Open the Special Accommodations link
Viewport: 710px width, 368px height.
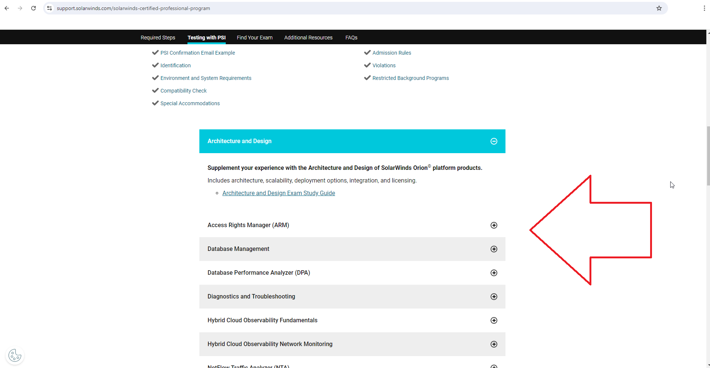[190, 103]
